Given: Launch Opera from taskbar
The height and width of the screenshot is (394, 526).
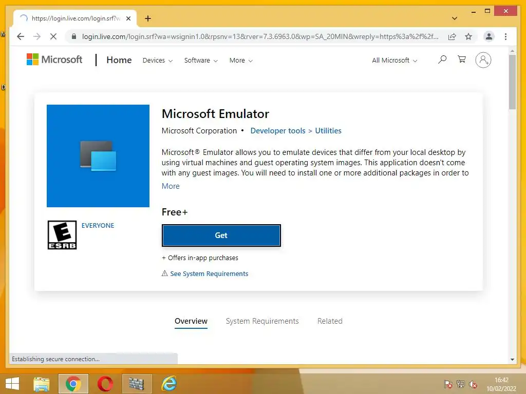Looking at the screenshot, I should [x=105, y=384].
